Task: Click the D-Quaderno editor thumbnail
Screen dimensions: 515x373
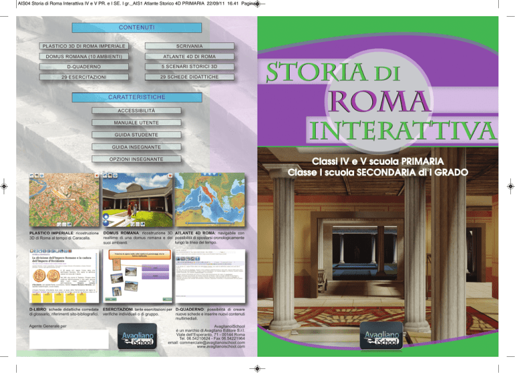Action: pos(210,276)
